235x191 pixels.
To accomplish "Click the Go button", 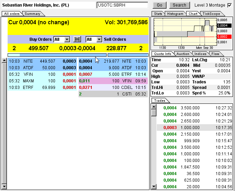I will point(160,5).
